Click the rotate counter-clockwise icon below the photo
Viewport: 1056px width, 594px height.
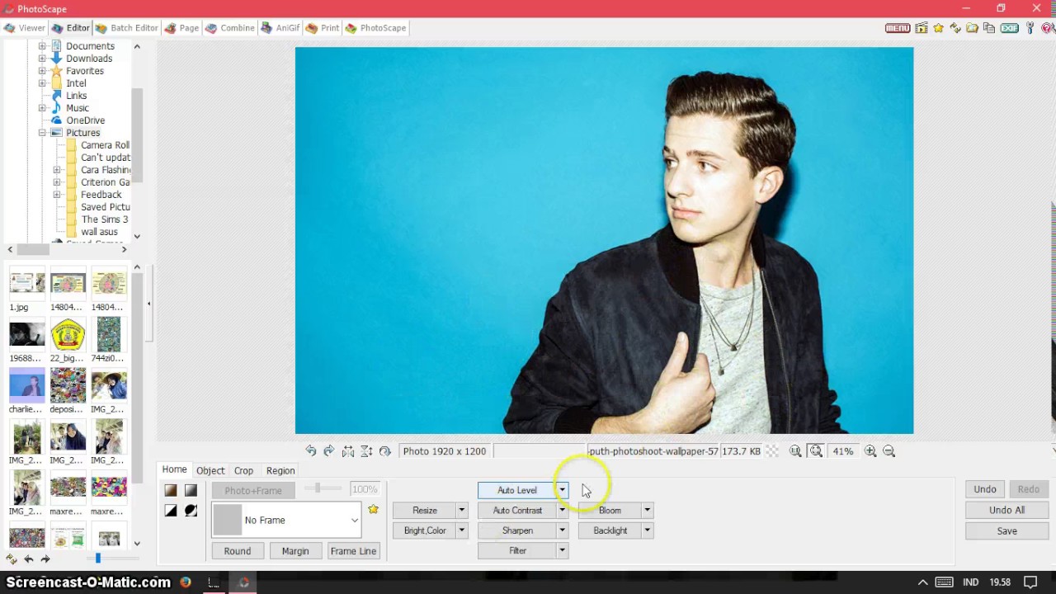[311, 451]
